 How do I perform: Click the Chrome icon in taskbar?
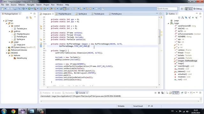13,111
